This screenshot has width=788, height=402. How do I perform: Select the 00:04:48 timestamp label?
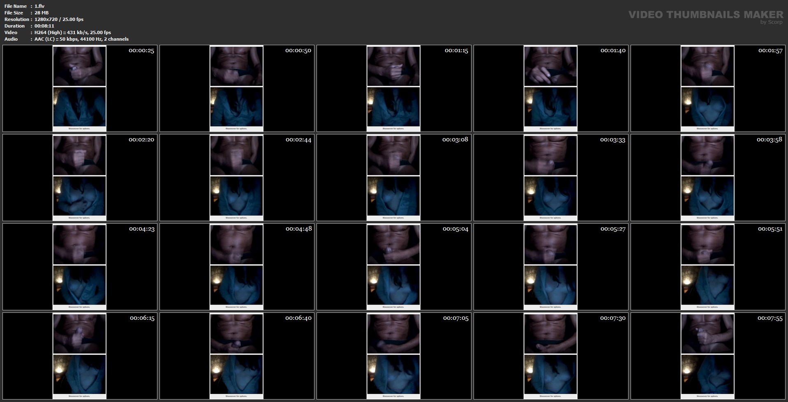[298, 229]
